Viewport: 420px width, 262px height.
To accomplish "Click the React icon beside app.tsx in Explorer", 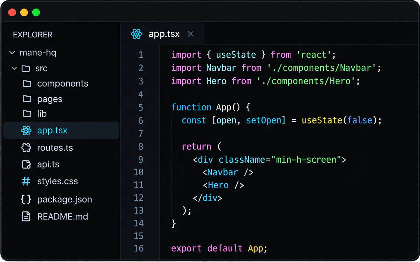I will 26,131.
